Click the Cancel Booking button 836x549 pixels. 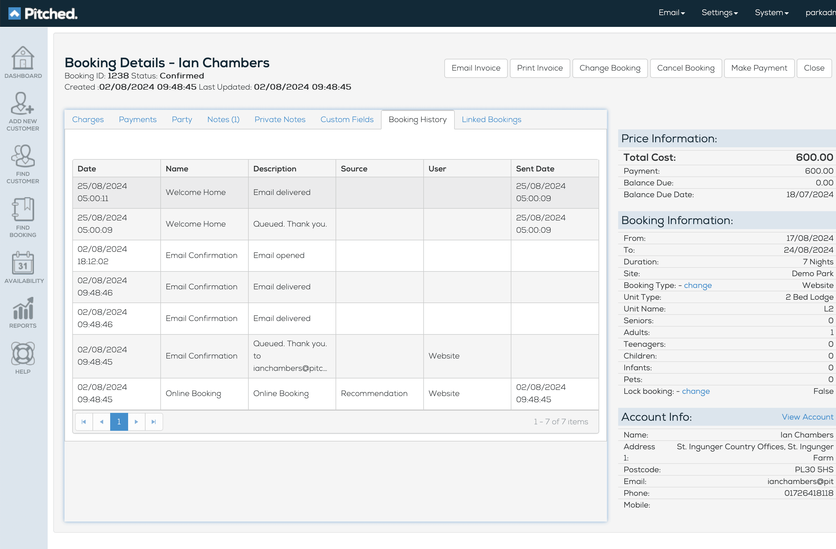685,68
